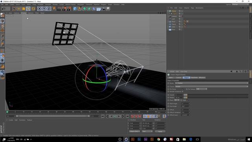Viewport: 252px width, 142px height.
Task: Toggle the Snap magnet icon
Action: (x=2, y=66)
